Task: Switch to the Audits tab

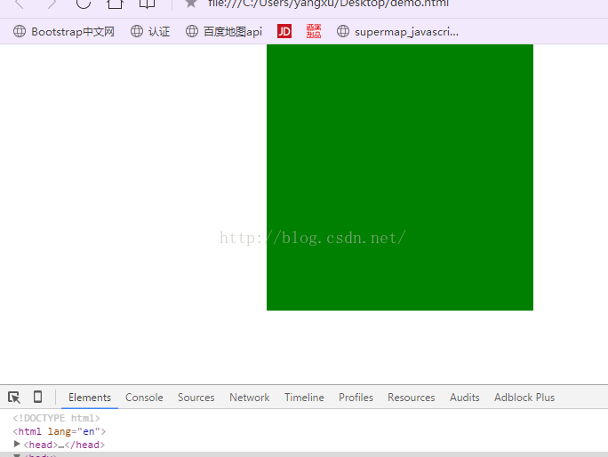Action: 465,398
